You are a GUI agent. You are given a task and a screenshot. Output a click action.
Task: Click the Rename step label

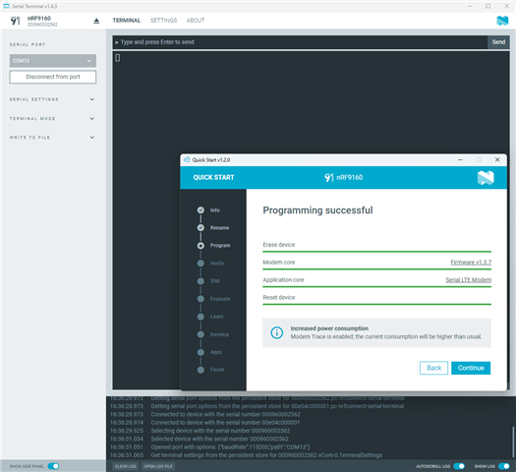point(219,228)
